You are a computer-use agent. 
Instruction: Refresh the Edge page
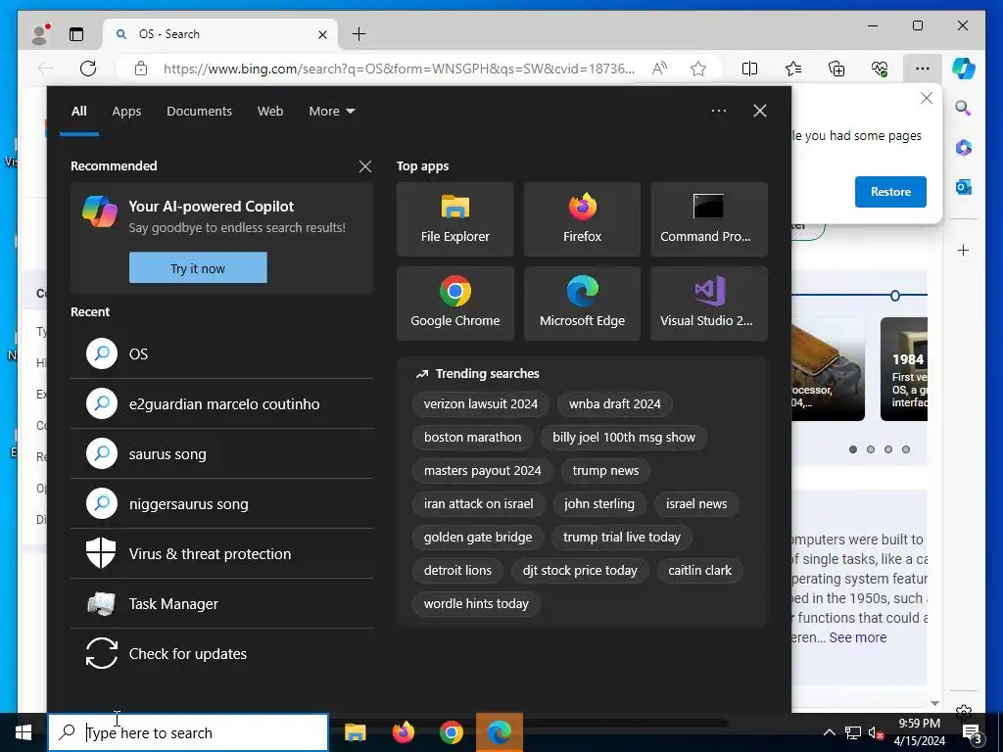88,69
